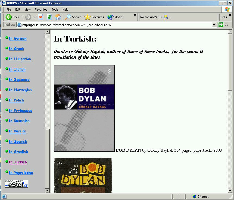Follow the In Norwegian link
The image size is (234, 200).
click(20, 90)
